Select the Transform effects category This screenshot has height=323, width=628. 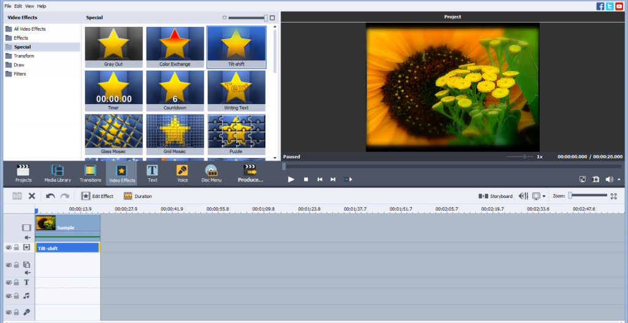pos(24,56)
